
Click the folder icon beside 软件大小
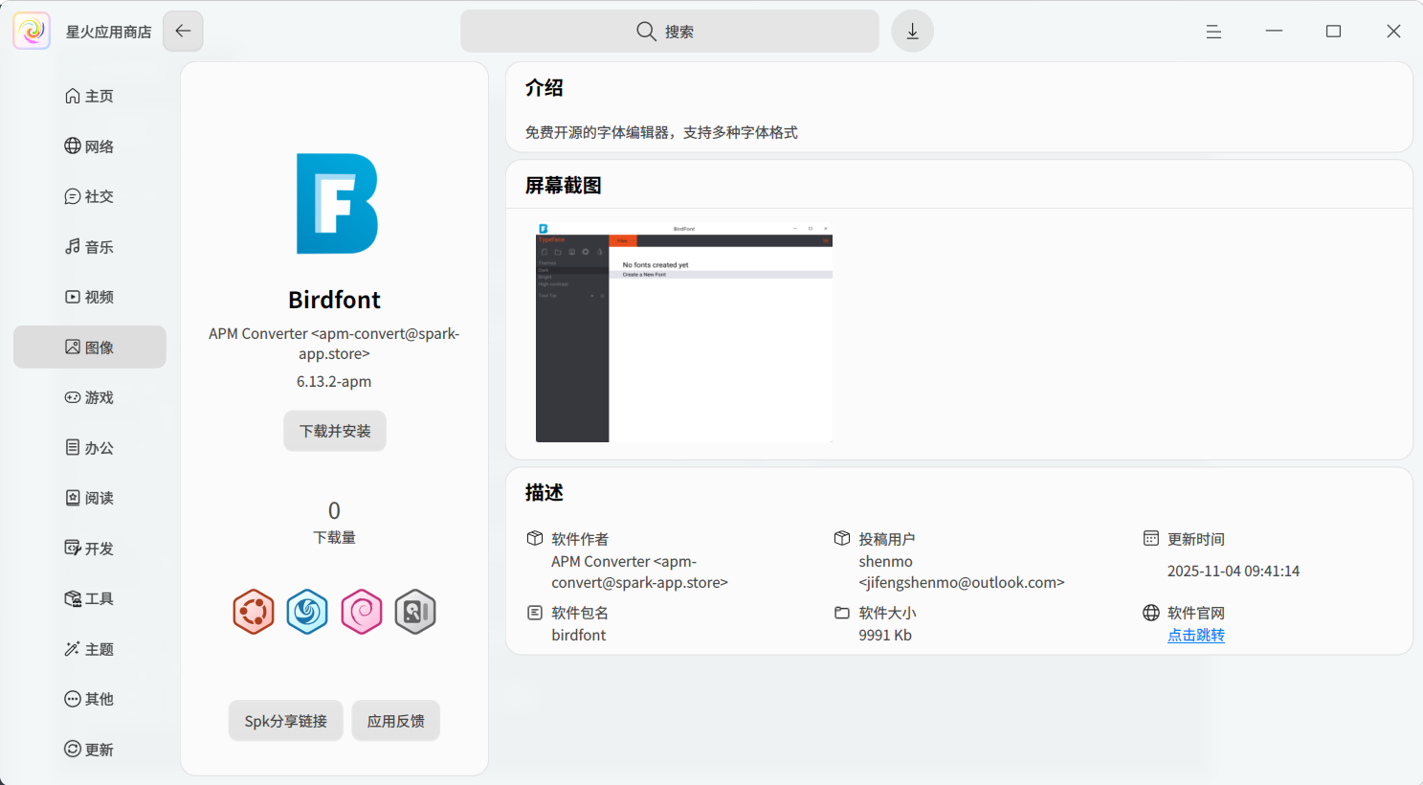[842, 613]
